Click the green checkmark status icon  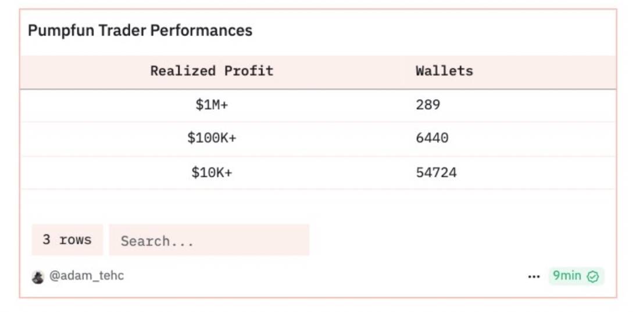pos(593,277)
